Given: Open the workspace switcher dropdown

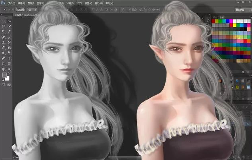Looking at the screenshot, I should click(x=243, y=10).
